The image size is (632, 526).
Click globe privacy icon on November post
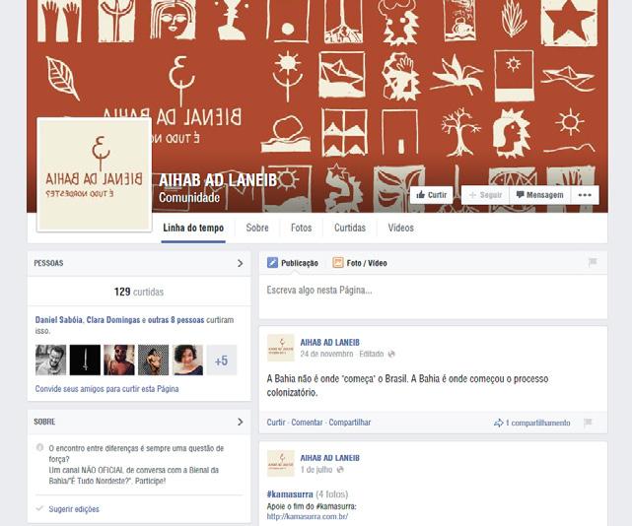point(391,354)
